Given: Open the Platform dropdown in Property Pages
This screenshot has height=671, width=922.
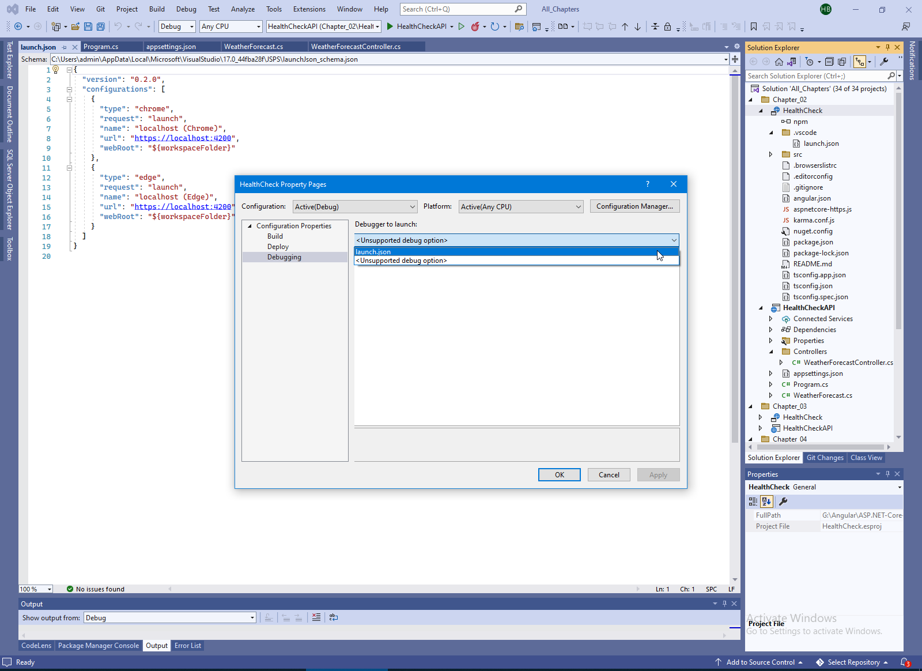Looking at the screenshot, I should [521, 206].
